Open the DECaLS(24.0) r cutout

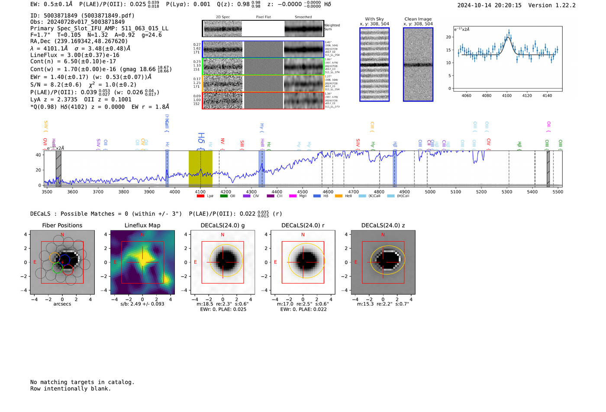[x=303, y=262]
